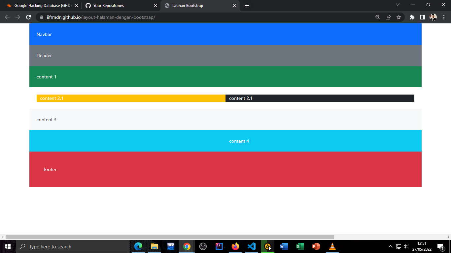This screenshot has width=451, height=253.
Task: Click the footer text
Action: point(50,169)
